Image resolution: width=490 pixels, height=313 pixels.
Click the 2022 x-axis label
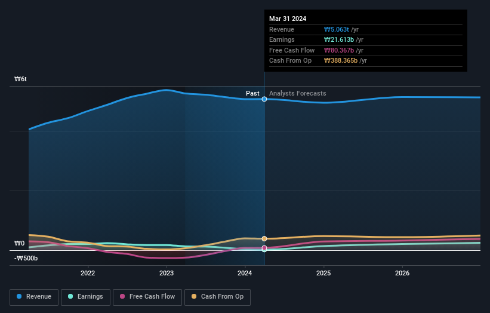tap(88, 273)
